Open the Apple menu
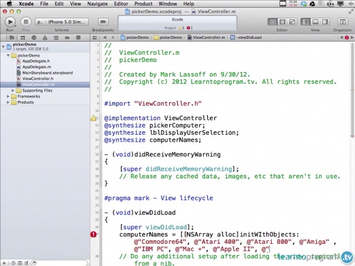This screenshot has width=355, height=266. tap(9, 4)
